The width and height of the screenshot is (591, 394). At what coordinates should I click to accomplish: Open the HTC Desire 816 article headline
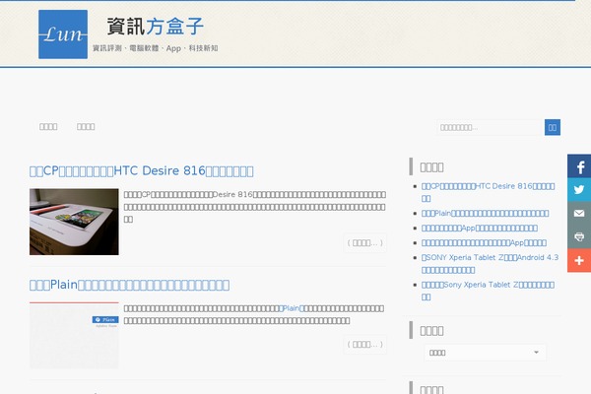click(x=141, y=170)
